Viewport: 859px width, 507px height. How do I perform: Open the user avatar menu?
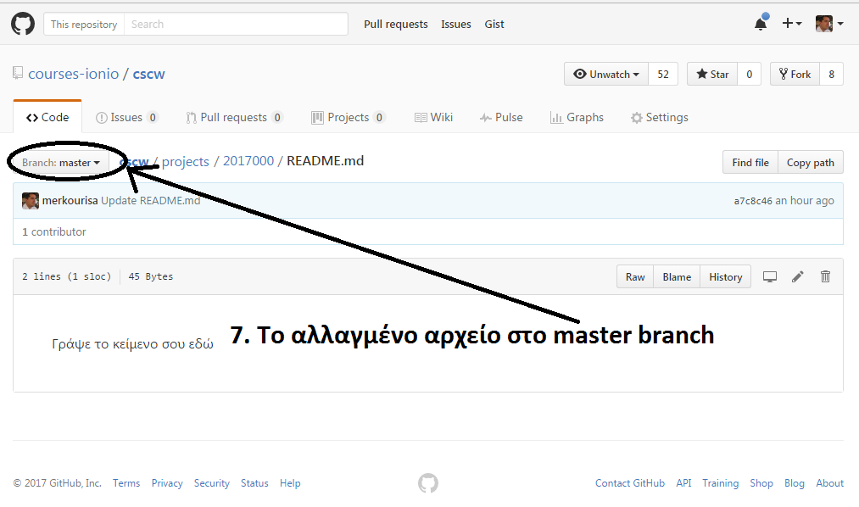(828, 24)
